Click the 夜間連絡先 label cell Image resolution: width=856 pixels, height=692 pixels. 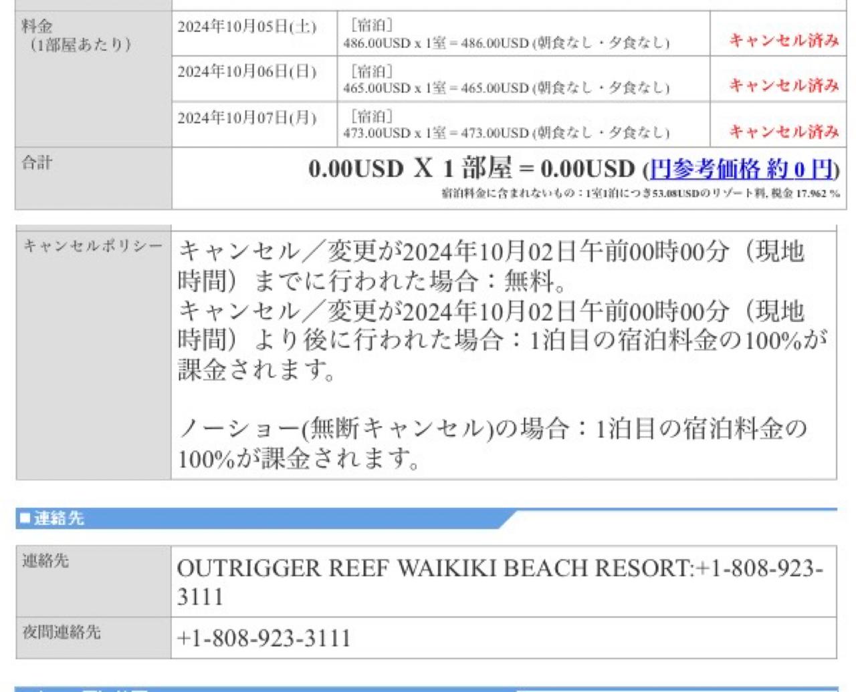tap(94, 638)
